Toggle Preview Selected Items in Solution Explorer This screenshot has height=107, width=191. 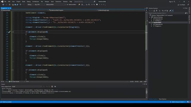tap(172, 11)
